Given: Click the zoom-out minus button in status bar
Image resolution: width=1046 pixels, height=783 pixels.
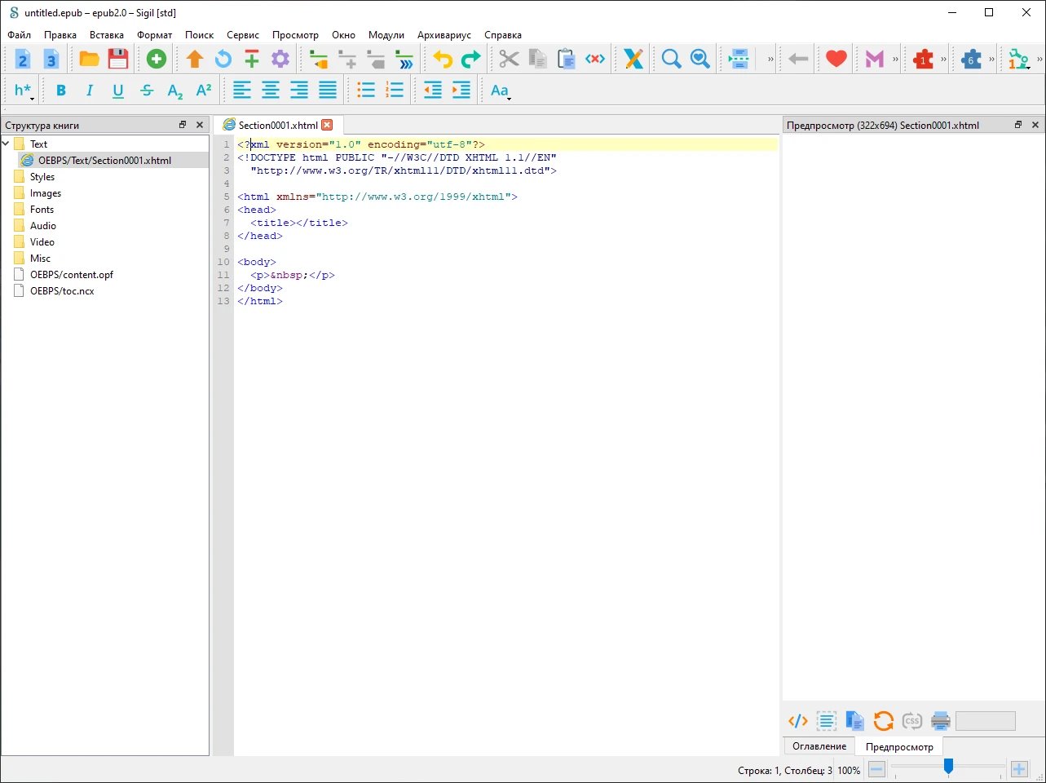Looking at the screenshot, I should pyautogui.click(x=876, y=769).
